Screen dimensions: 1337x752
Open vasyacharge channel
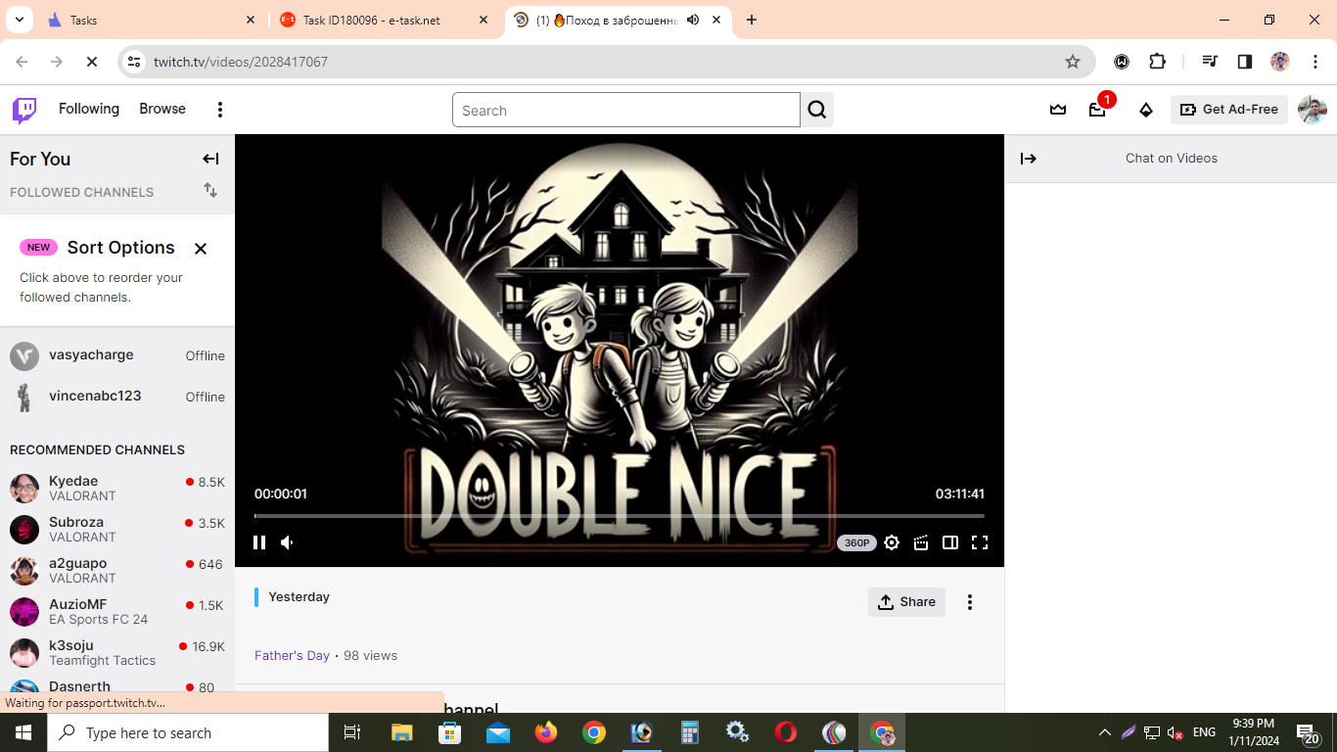117,356
